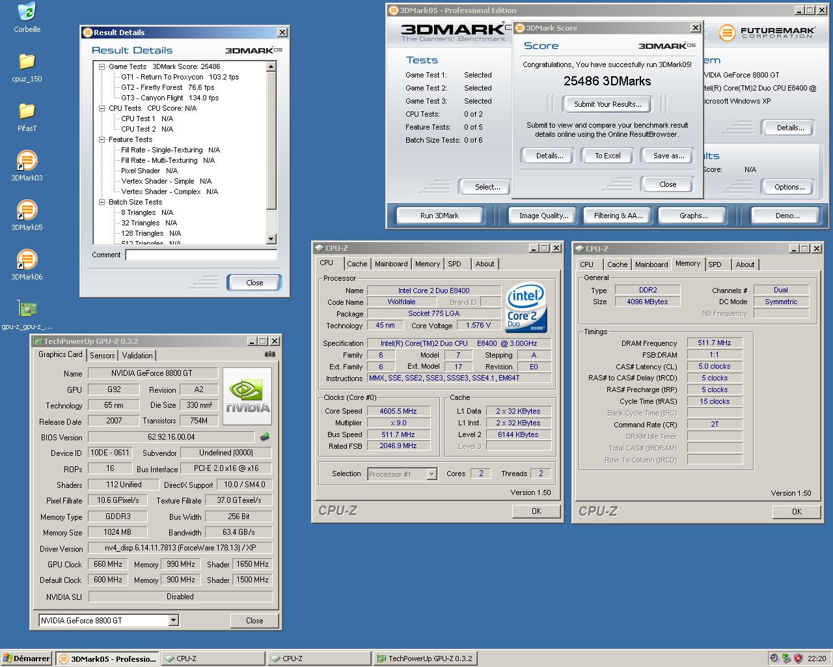
Task: Click the Options button in 3DMark05
Action: 789,187
